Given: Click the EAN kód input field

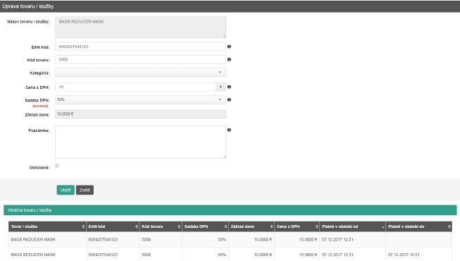Looking at the screenshot, I should click(x=140, y=47).
